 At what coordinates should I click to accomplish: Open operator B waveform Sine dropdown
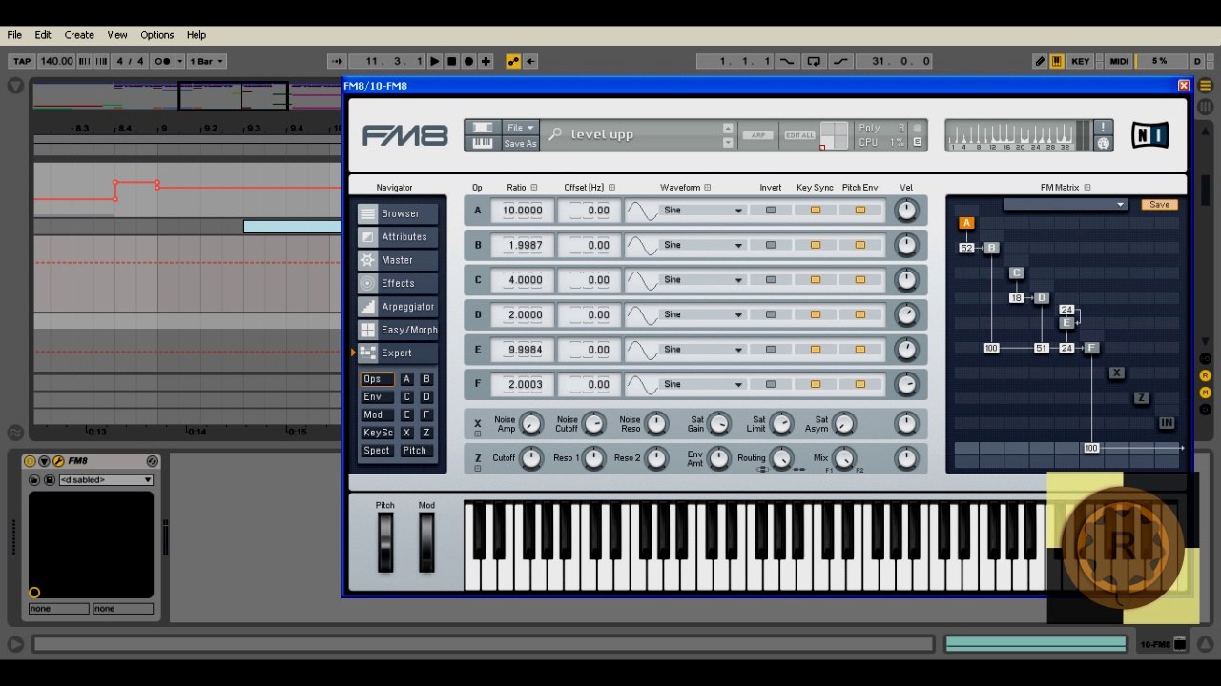click(703, 245)
